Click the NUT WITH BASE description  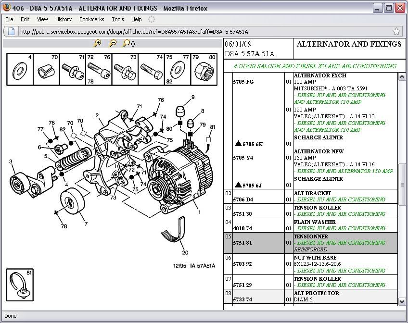[315, 258]
